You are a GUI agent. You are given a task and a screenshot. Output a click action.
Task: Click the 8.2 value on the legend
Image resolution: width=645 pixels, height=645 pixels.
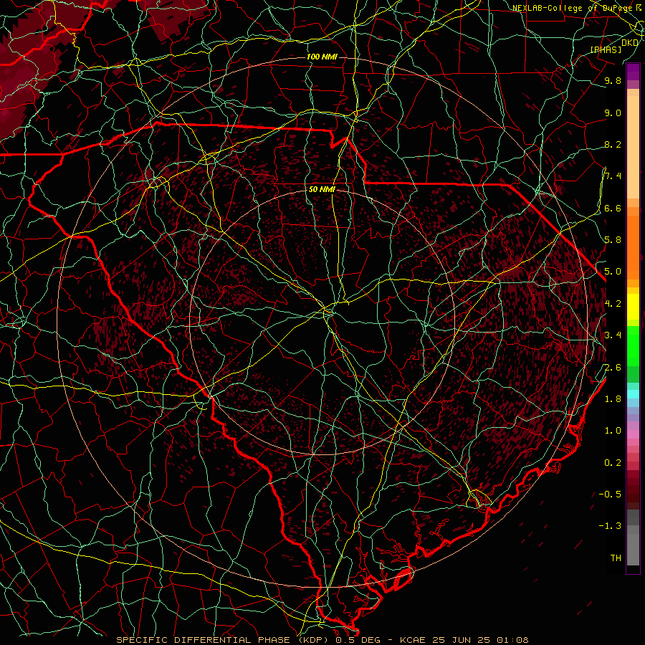(613, 144)
